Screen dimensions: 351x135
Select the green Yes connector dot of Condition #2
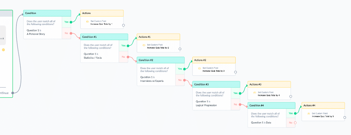point(184,69)
